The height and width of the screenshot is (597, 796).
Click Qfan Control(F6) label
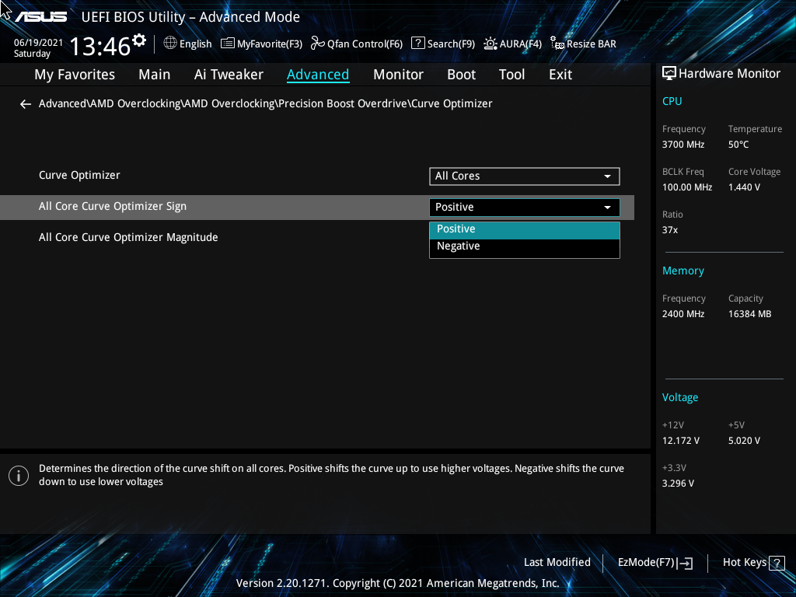(365, 44)
